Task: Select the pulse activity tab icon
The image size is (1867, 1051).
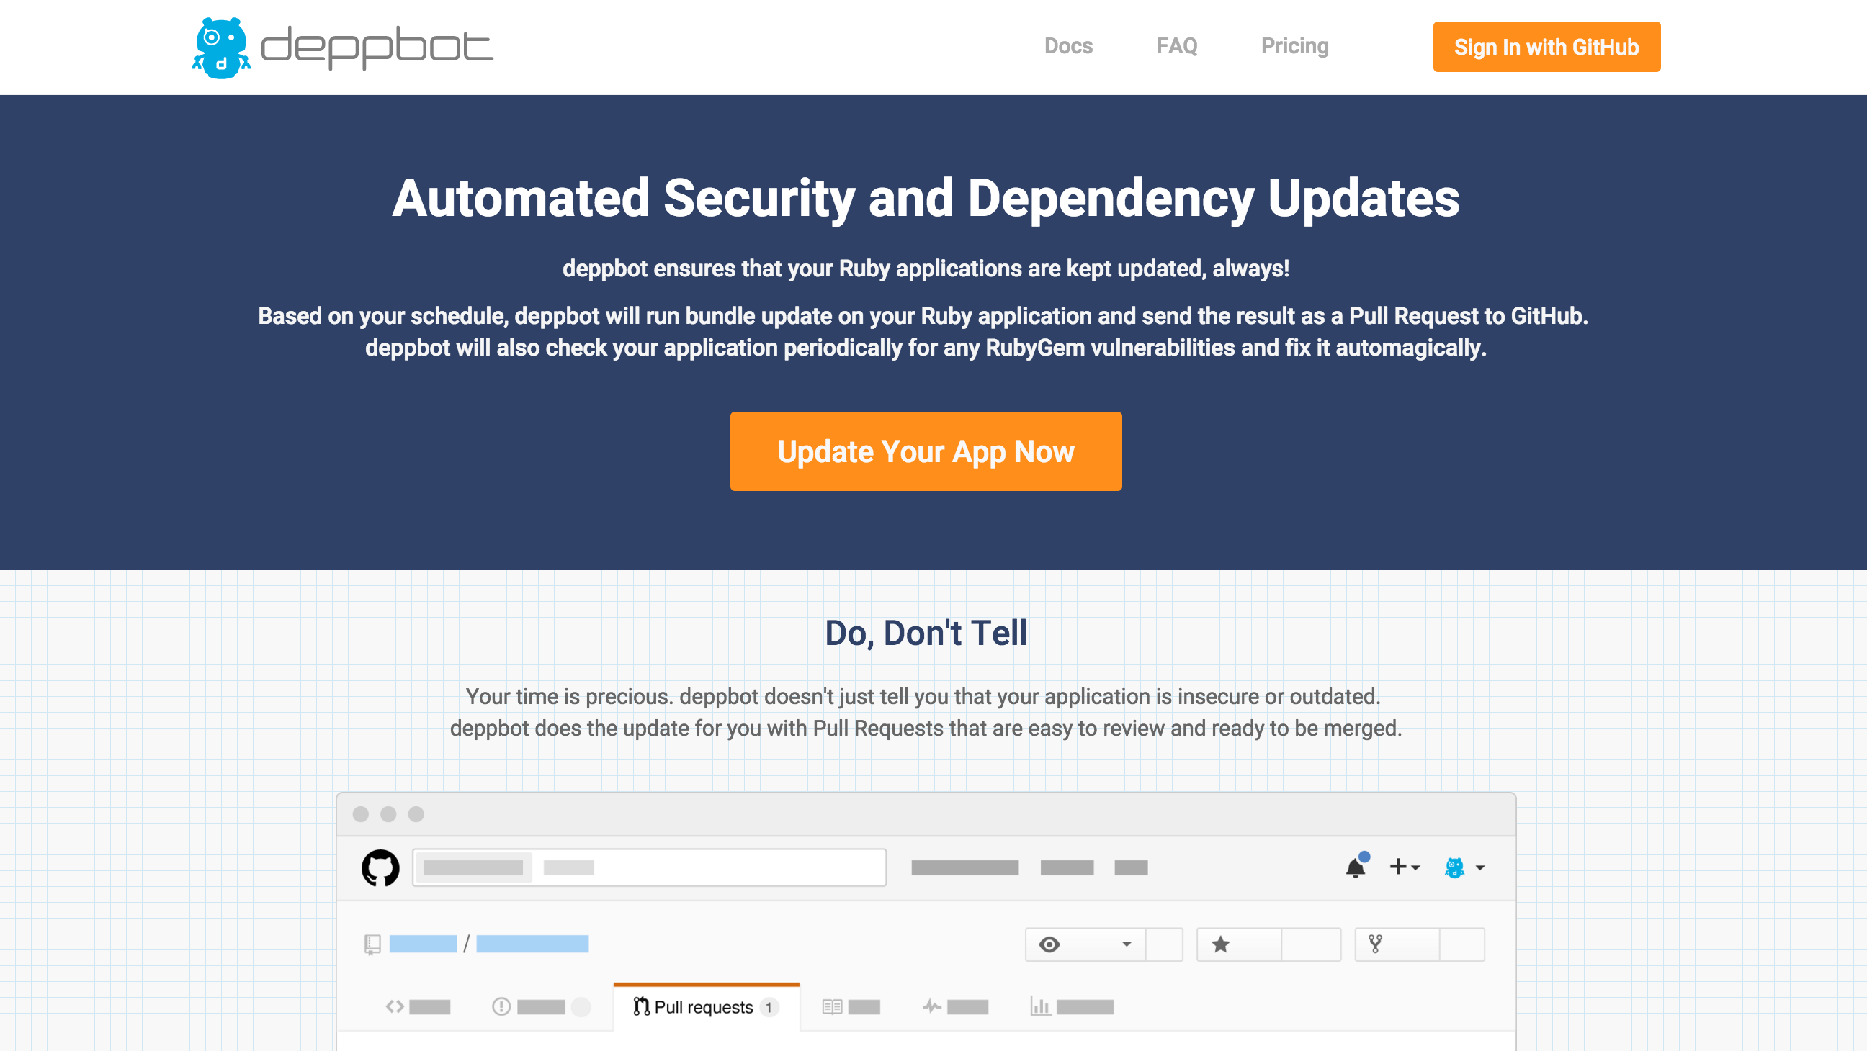Action: (x=932, y=1007)
